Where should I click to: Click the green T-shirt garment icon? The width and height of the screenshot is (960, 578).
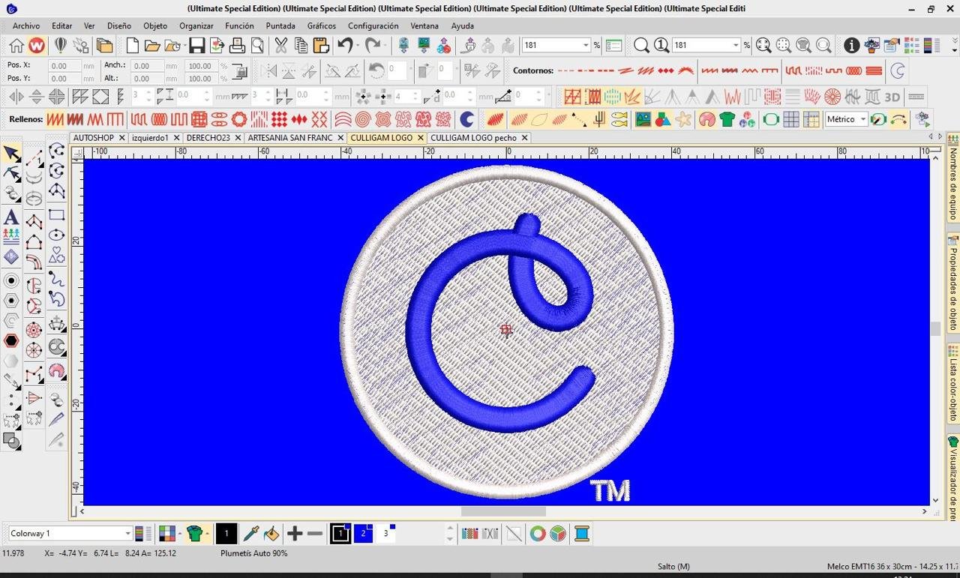click(726, 119)
